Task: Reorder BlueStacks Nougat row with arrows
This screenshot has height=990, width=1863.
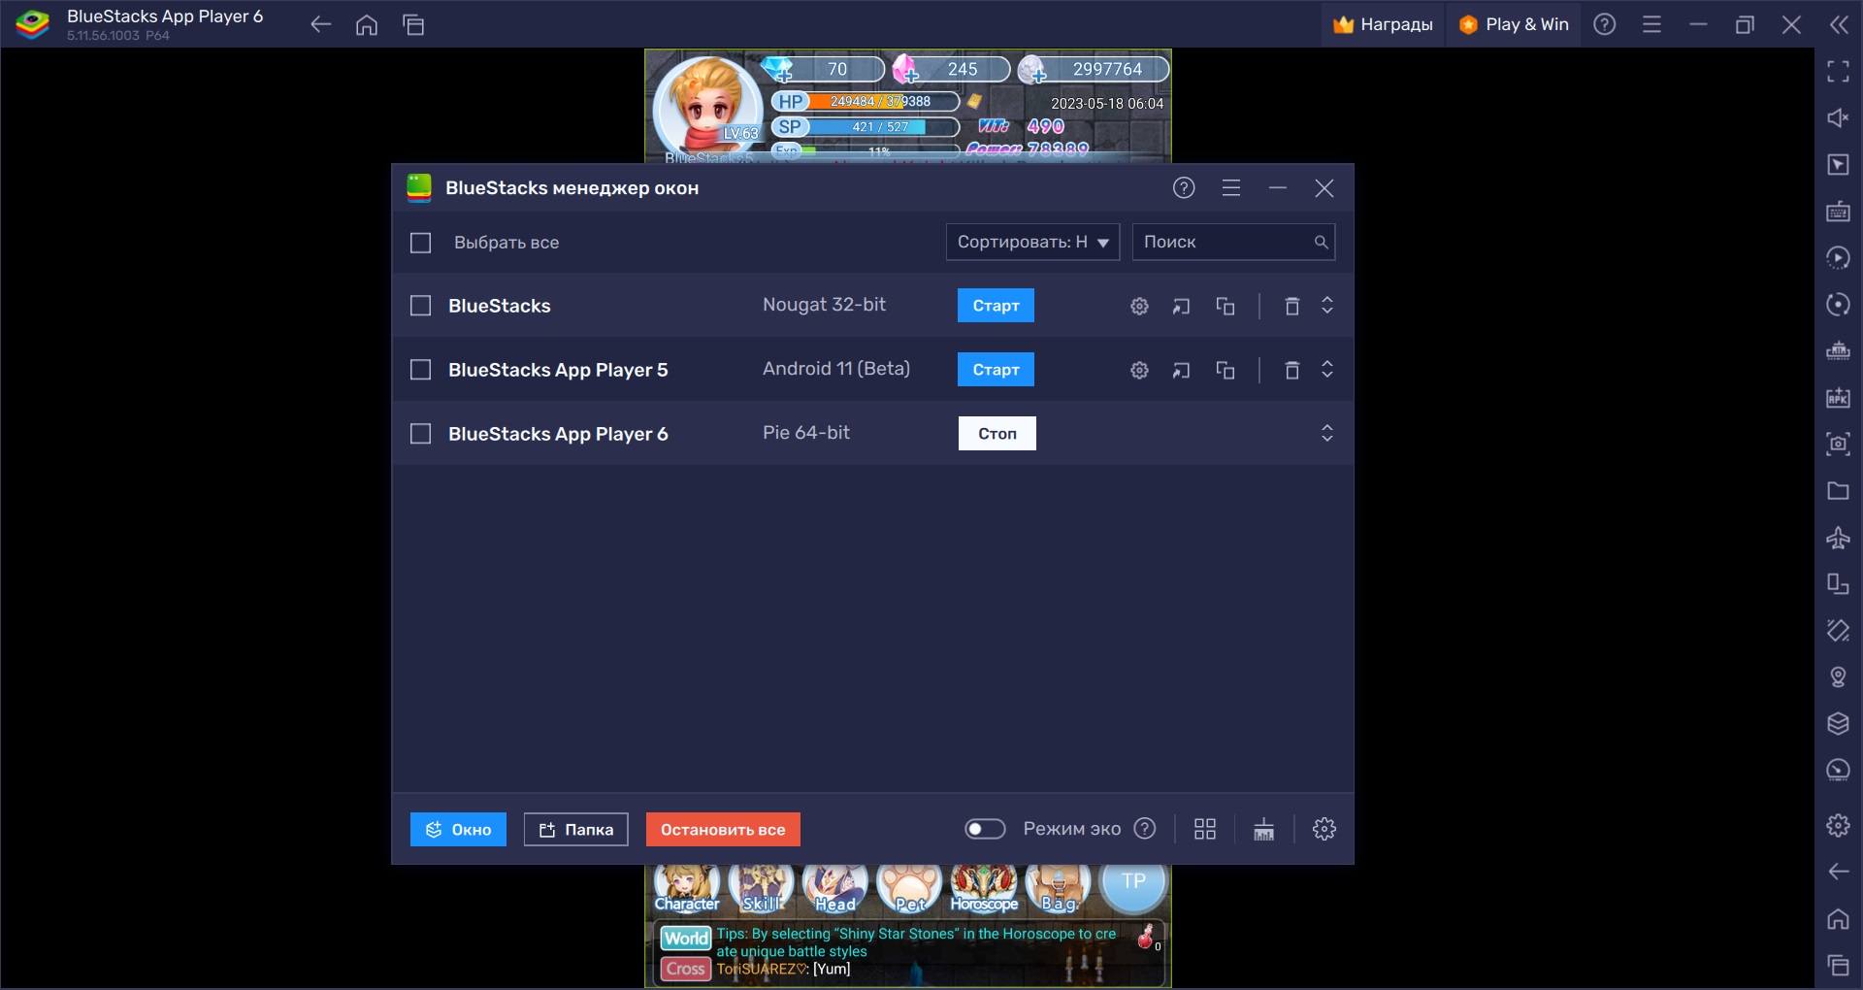Action: point(1326,306)
